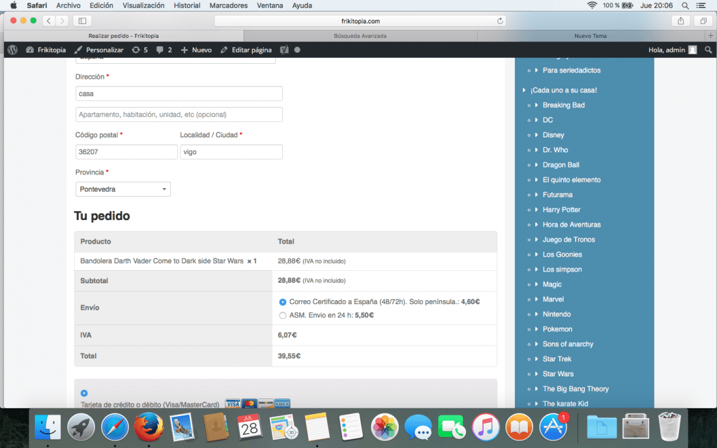View the 5 pending updates

pos(140,49)
